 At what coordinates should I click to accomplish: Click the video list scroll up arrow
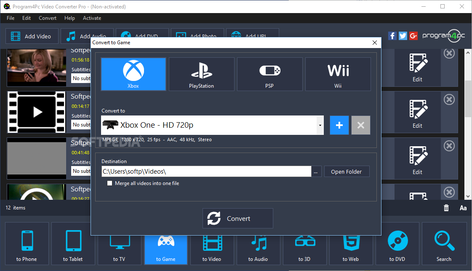pyautogui.click(x=468, y=52)
